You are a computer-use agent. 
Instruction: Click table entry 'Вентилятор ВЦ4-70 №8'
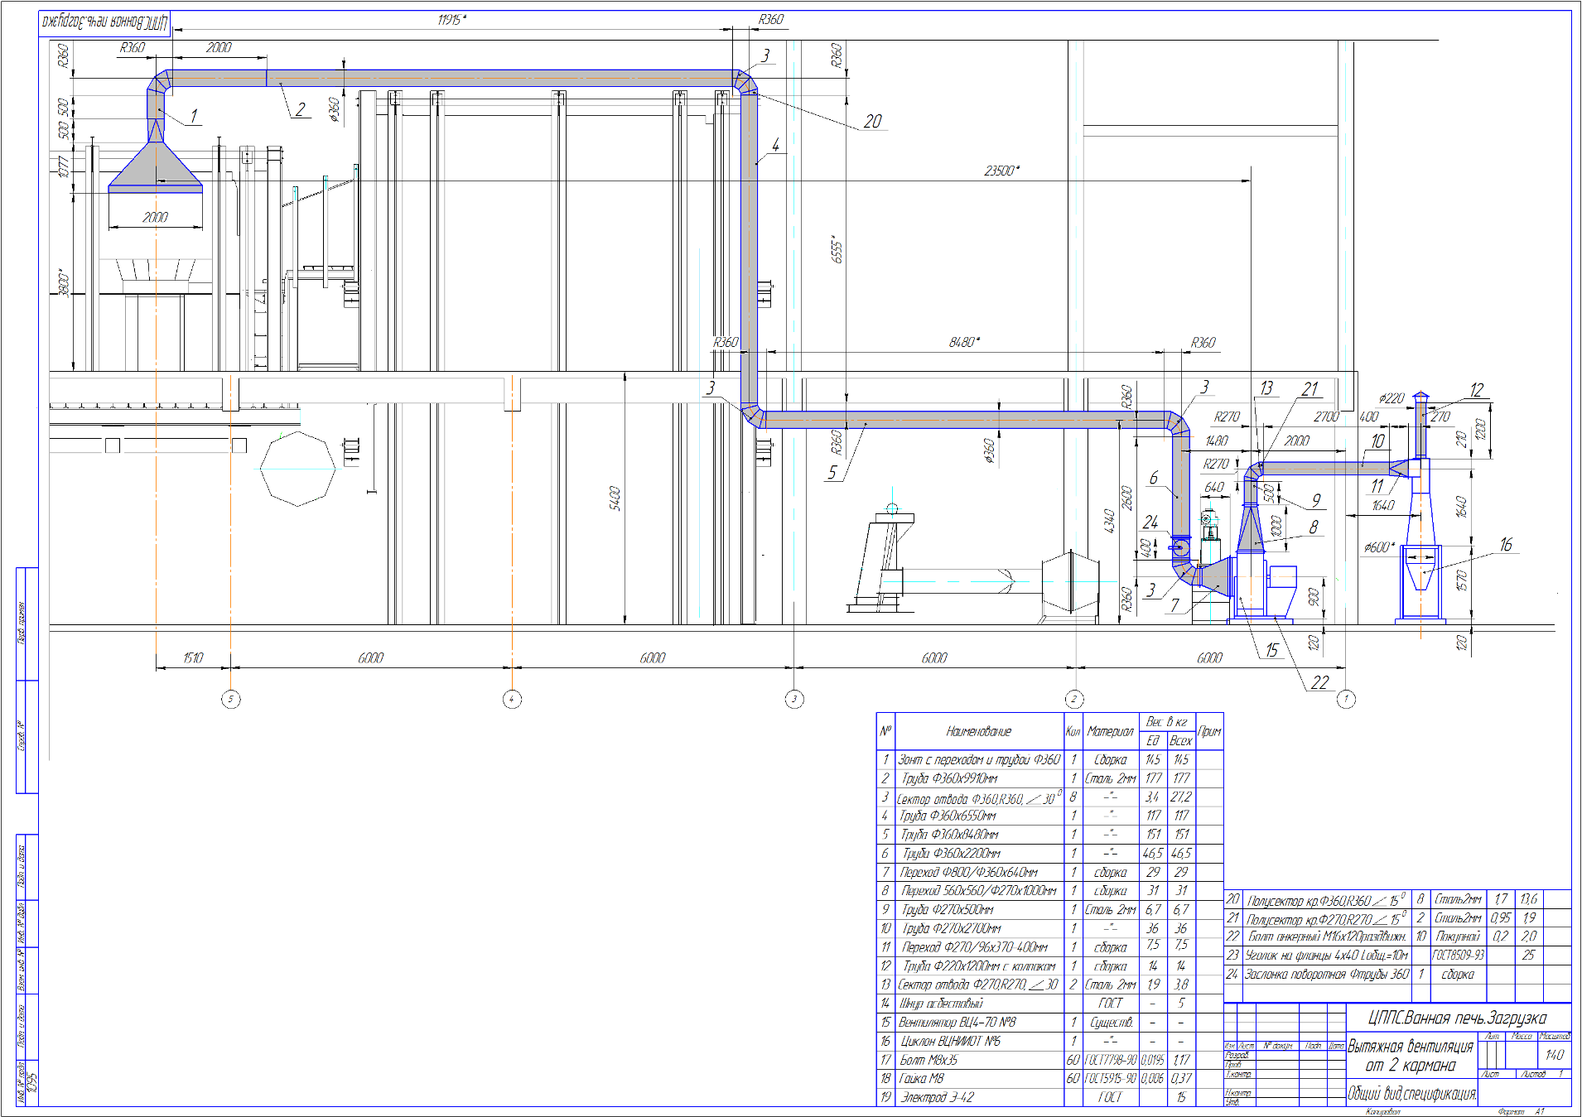957,1022
